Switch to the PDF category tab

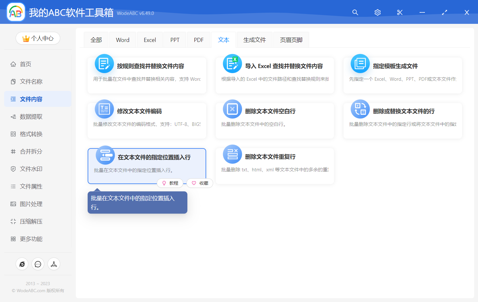(199, 39)
